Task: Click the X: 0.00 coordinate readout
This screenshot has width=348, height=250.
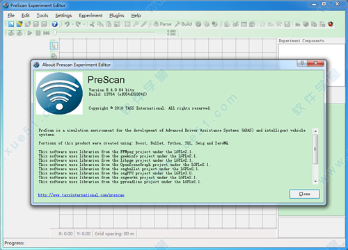Action: [x=65, y=233]
